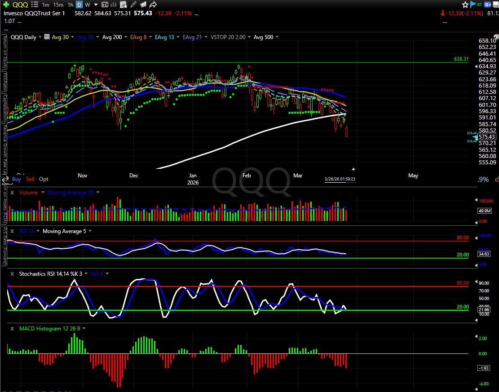
Task: Click the MACD -1.93 value label
Action: coord(483,368)
